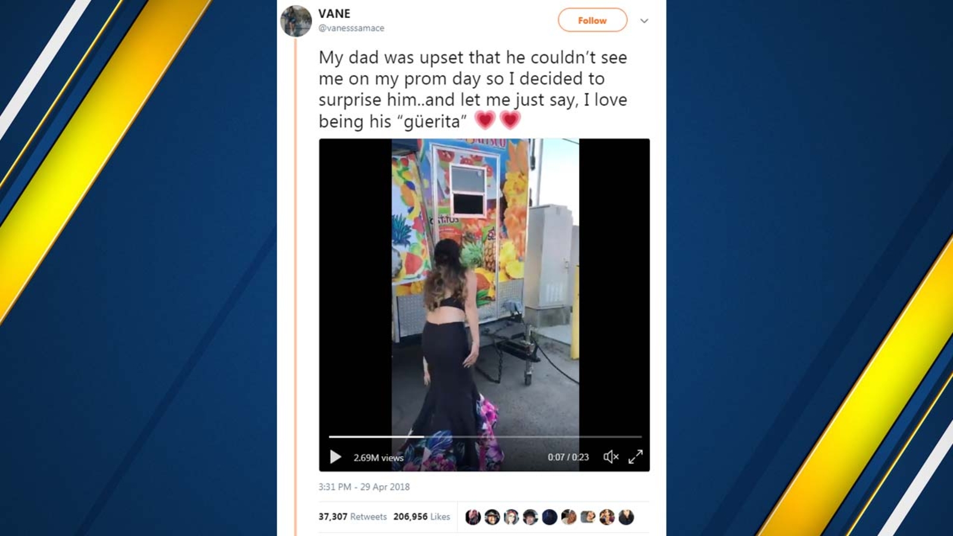Open VANE's profile picture
This screenshot has height=536, width=953.
point(296,21)
